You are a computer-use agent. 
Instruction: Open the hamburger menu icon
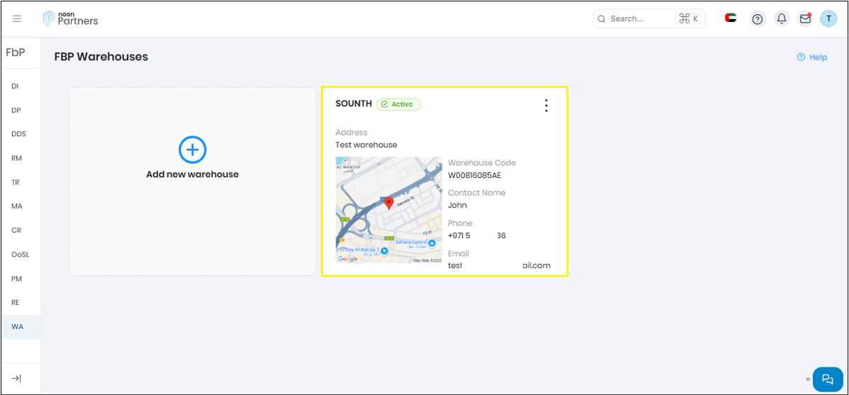pos(17,19)
